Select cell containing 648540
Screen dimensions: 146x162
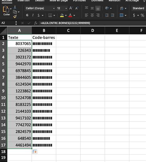[x=19, y=138]
